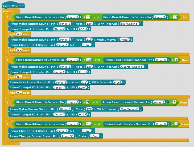The height and width of the screenshot is (147, 194).
Task: Open Pinoo 3 dropdown in Change Buzzer State block
Action: [67, 136]
